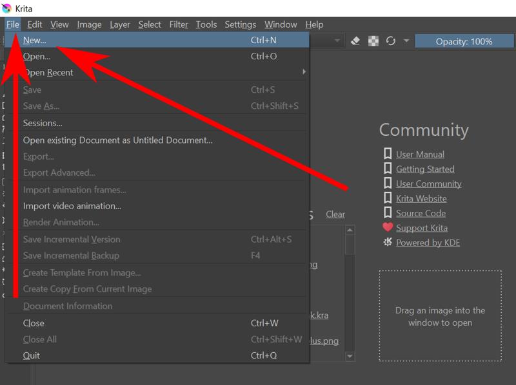This screenshot has width=516, height=385.
Task: Click the bookmark icon beside Krita Website
Action: tap(388, 198)
